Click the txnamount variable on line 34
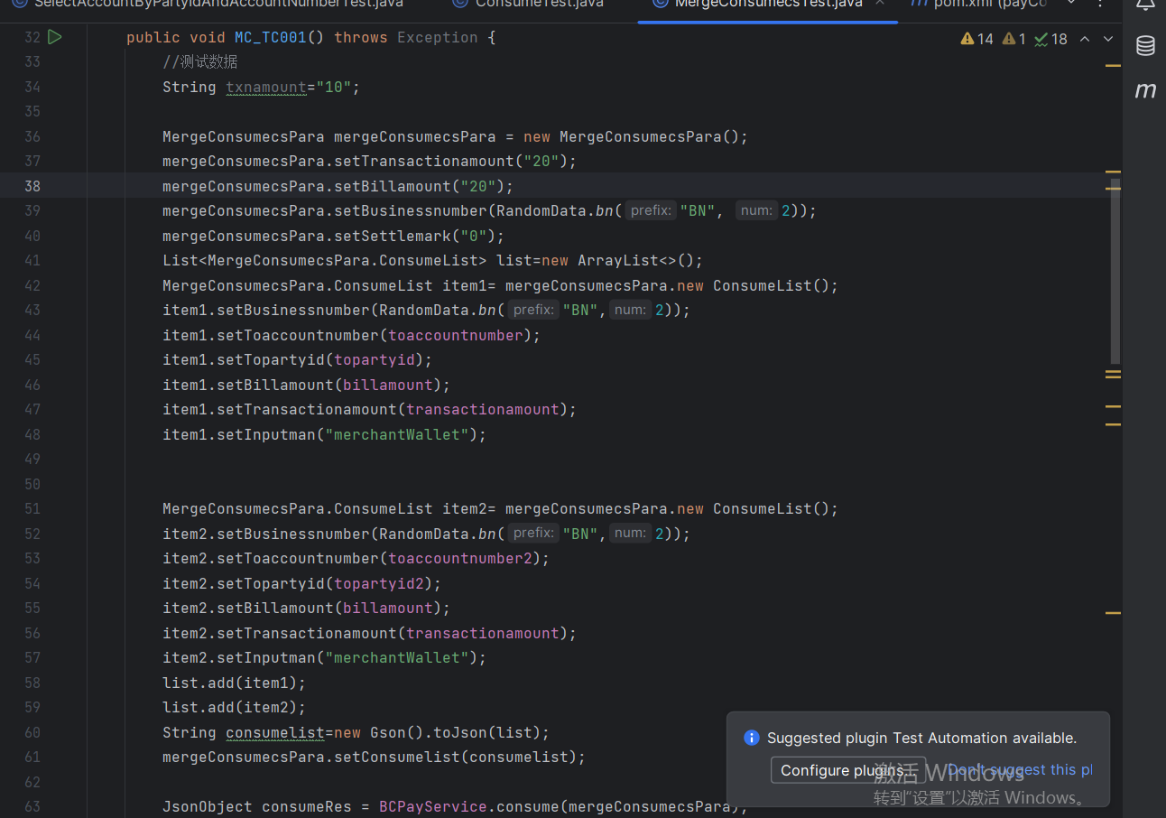This screenshot has height=818, width=1166. click(x=266, y=87)
